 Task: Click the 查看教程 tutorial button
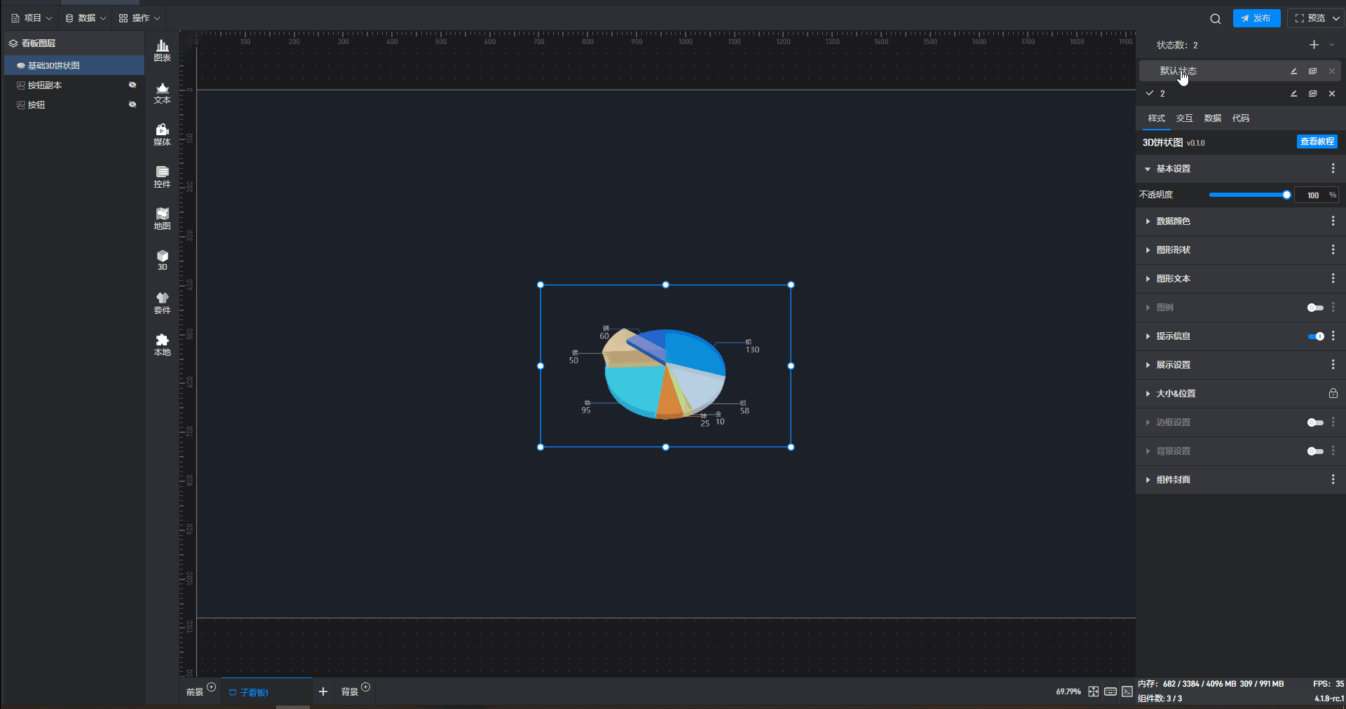coord(1317,142)
